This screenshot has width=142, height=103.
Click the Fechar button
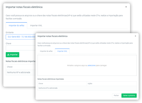(116, 95)
